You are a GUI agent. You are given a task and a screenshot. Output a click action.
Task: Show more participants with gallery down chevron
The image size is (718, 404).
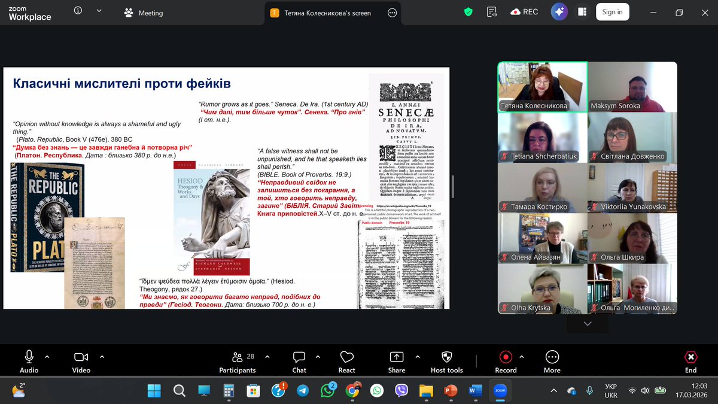click(x=587, y=324)
